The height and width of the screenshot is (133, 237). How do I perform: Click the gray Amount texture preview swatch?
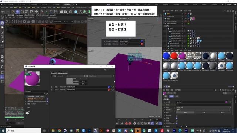[x=69, y=81]
